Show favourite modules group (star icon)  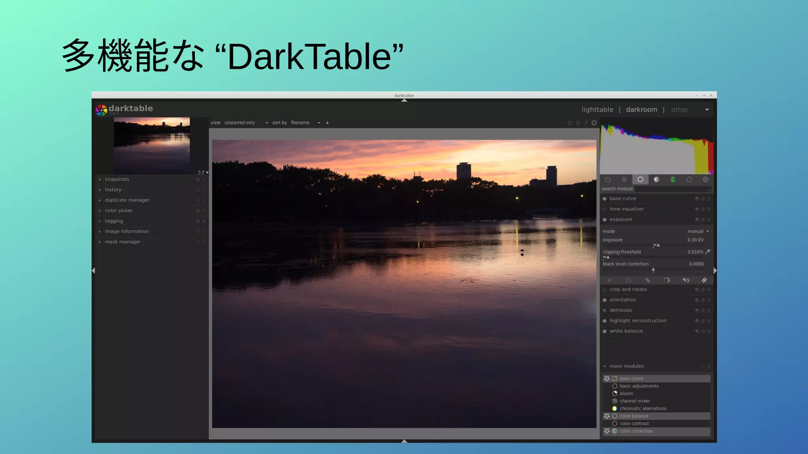click(x=624, y=180)
